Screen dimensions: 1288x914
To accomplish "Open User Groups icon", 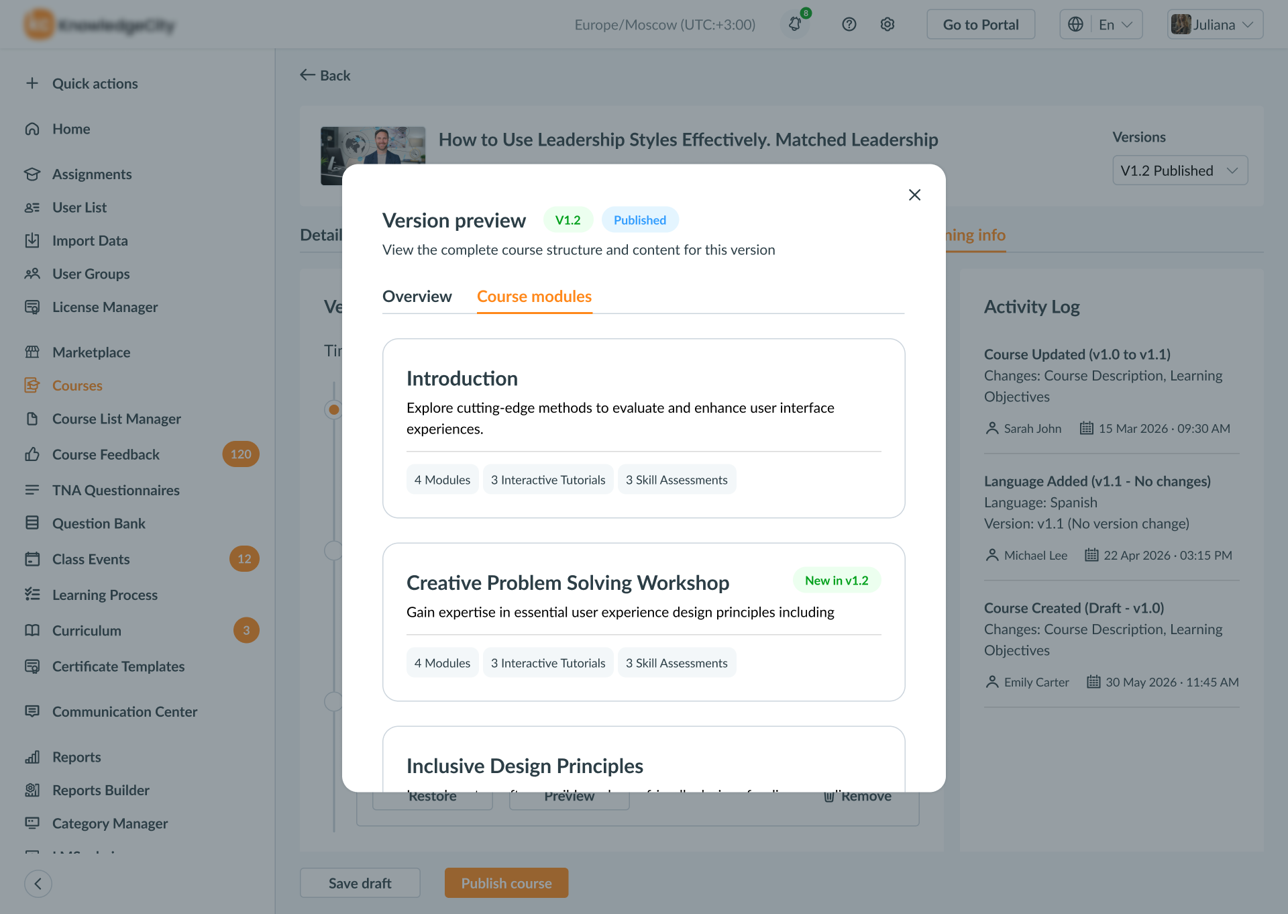I will point(32,274).
